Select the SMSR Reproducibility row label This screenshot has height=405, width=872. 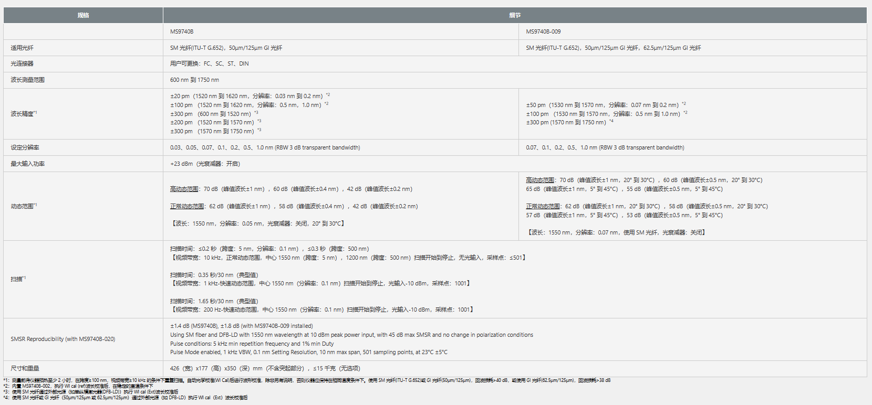point(63,339)
